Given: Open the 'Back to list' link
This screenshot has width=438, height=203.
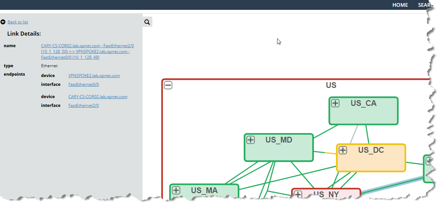Looking at the screenshot, I should [18, 22].
